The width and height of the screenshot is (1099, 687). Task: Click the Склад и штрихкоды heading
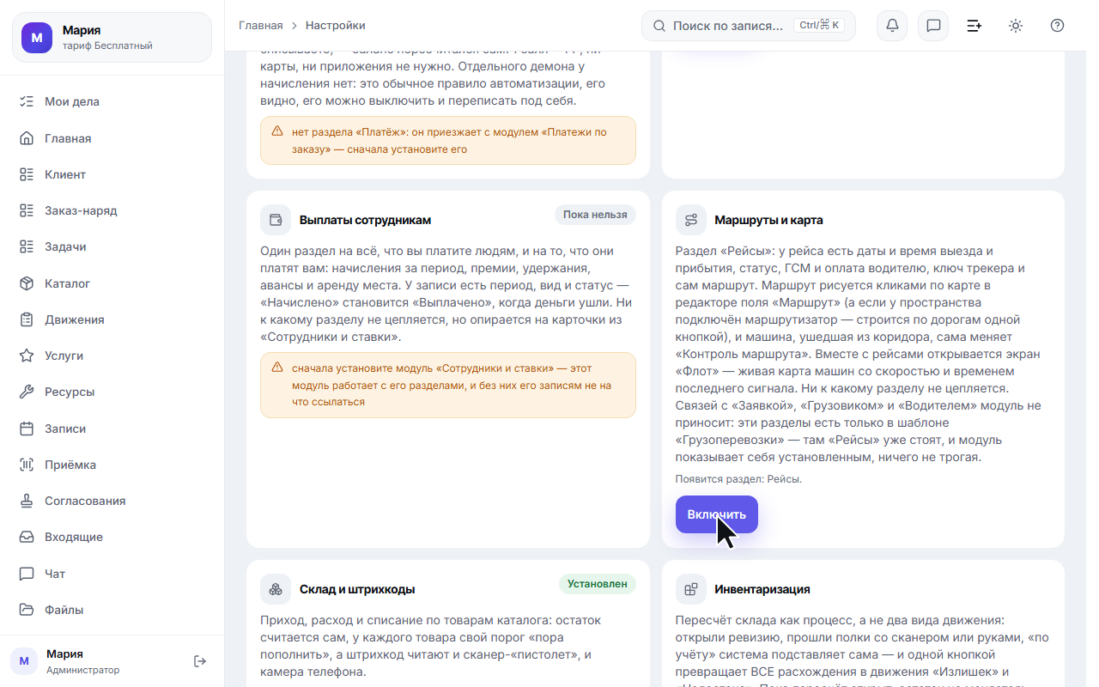point(357,589)
